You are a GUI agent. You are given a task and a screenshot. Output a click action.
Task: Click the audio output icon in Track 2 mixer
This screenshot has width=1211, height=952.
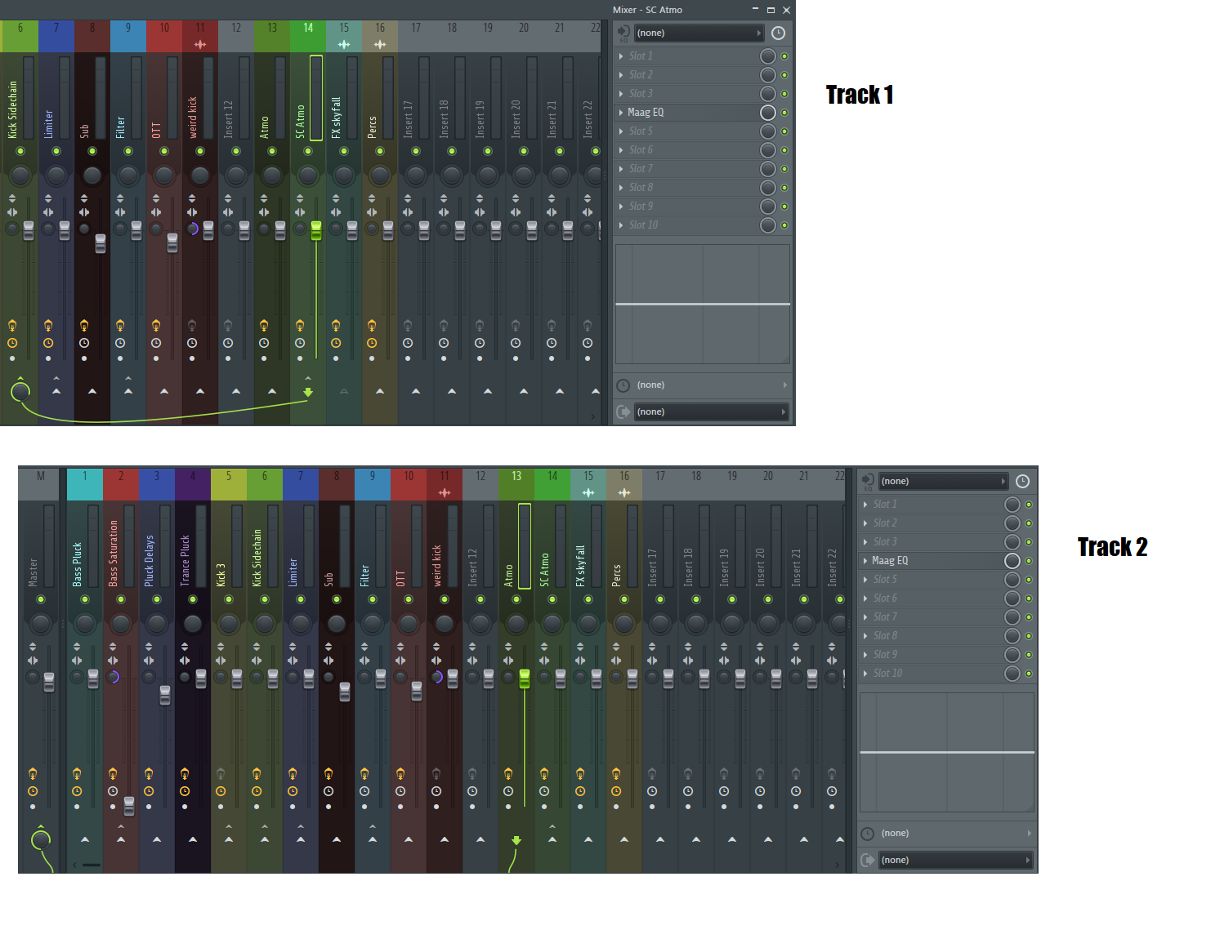(x=868, y=860)
